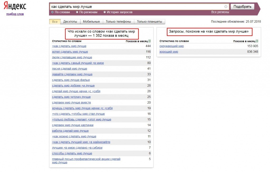Switch to the 'Мобильные' tab
The image size is (270, 173).
tap(91, 22)
